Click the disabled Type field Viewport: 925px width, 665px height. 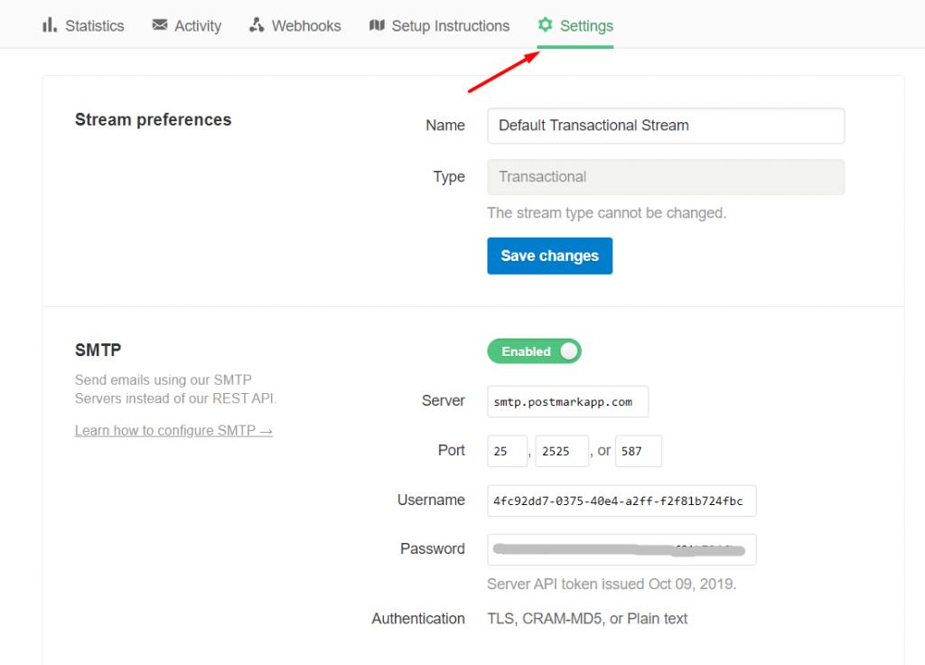point(666,177)
